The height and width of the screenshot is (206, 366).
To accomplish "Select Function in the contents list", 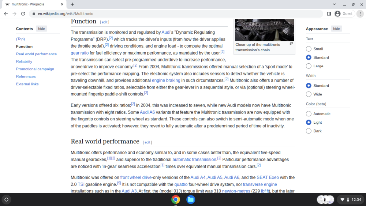I will (x=24, y=46).
